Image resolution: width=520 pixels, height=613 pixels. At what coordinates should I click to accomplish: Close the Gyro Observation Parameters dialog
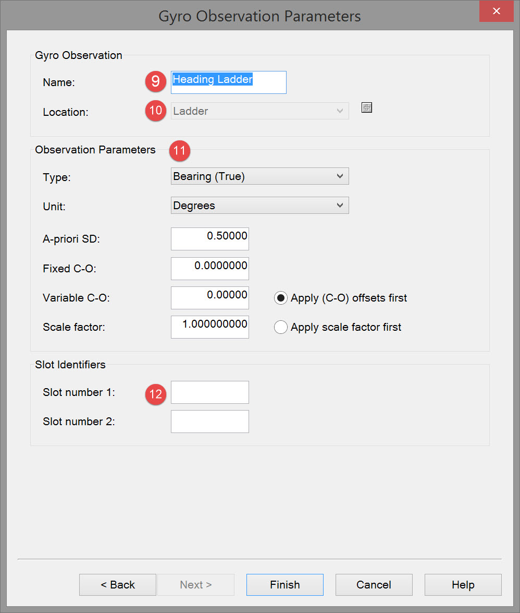(497, 11)
